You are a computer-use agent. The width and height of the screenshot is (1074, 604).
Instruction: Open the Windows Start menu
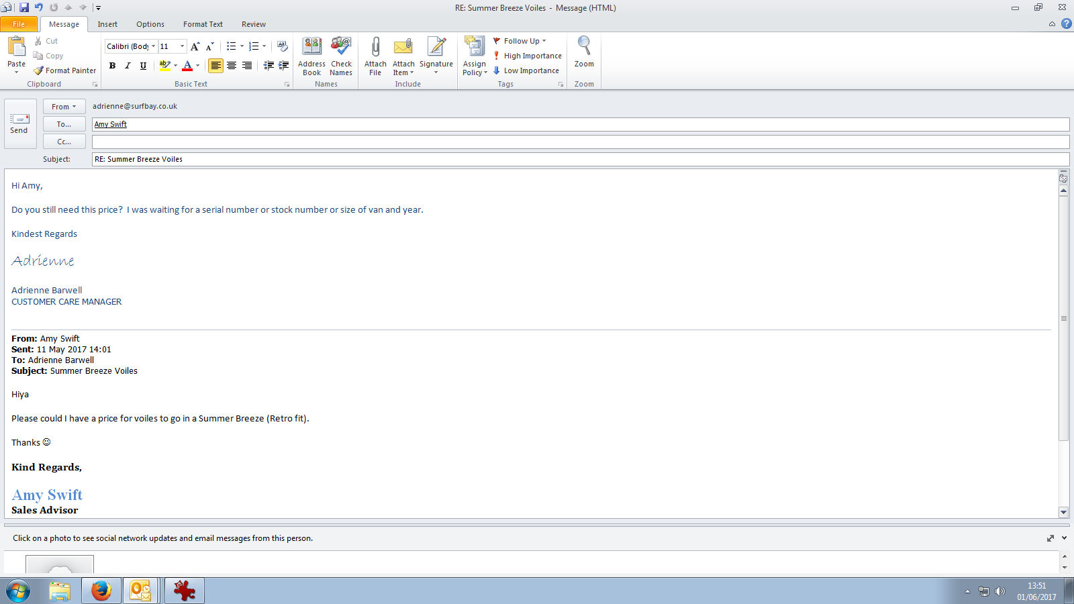click(x=18, y=591)
